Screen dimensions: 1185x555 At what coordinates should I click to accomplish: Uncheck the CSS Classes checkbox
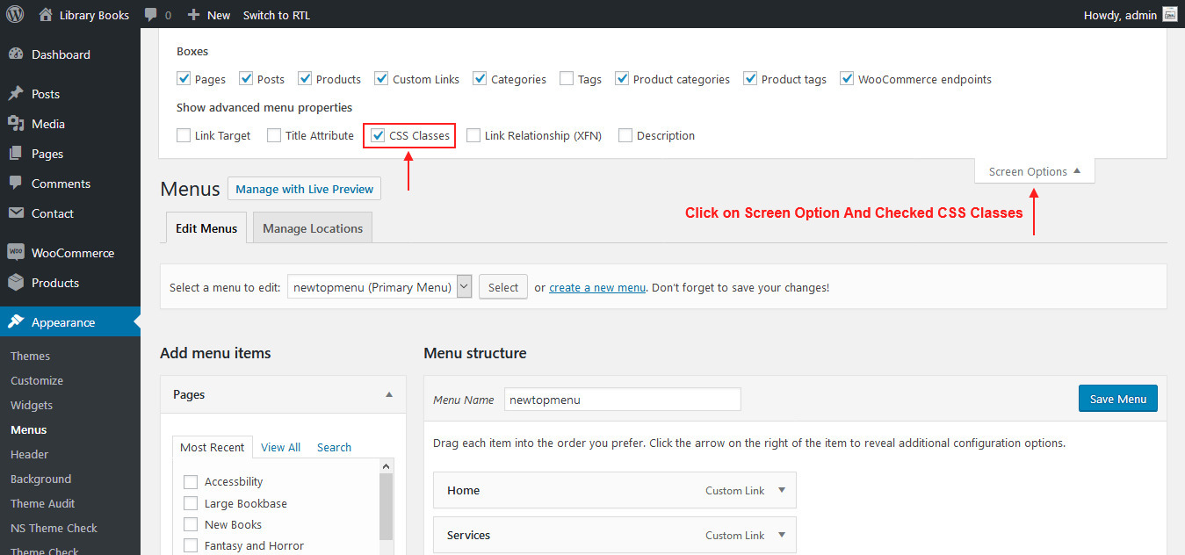pos(378,135)
